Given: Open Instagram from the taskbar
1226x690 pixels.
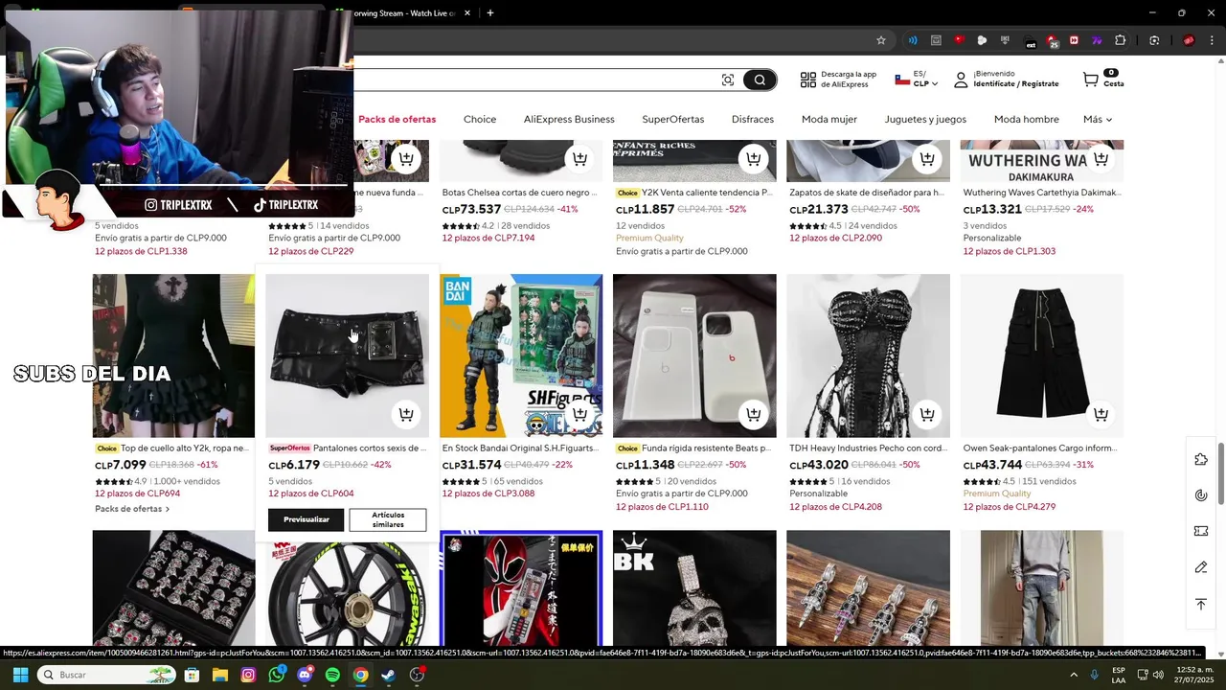Looking at the screenshot, I should (x=248, y=675).
